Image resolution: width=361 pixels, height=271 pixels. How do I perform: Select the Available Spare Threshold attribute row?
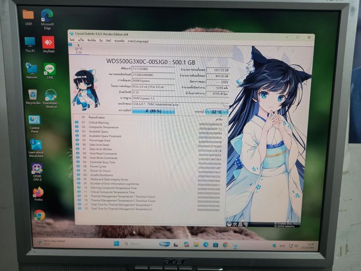tap(149, 136)
